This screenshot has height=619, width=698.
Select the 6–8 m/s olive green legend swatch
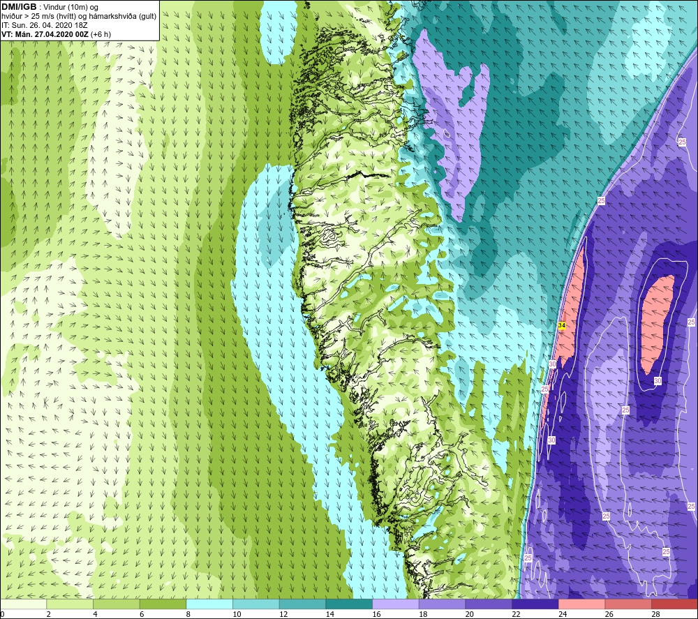pyautogui.click(x=163, y=604)
